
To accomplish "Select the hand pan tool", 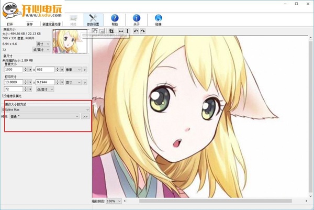I will 95,32.
